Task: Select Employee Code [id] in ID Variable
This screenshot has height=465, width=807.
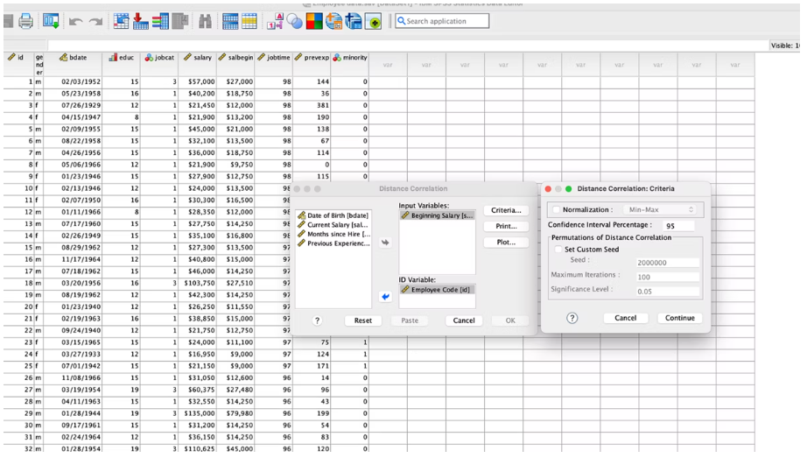Action: pyautogui.click(x=437, y=289)
